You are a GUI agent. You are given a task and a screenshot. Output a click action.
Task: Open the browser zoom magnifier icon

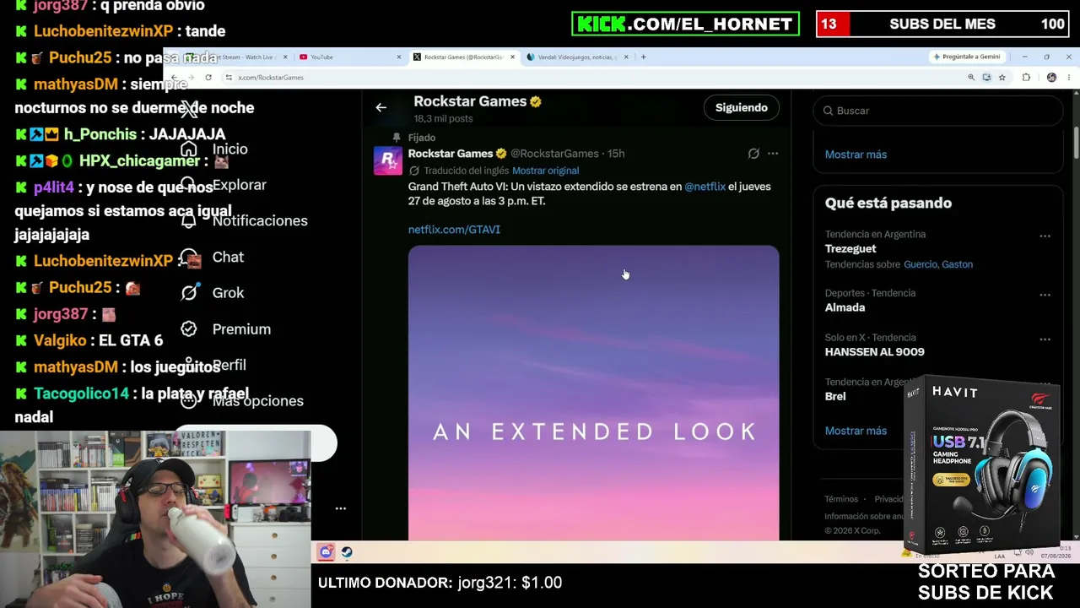point(971,78)
